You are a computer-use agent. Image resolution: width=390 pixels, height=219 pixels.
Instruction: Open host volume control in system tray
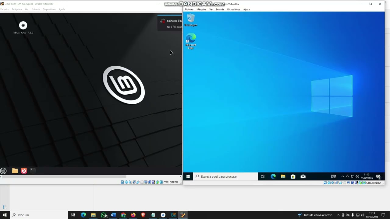pos(363,215)
